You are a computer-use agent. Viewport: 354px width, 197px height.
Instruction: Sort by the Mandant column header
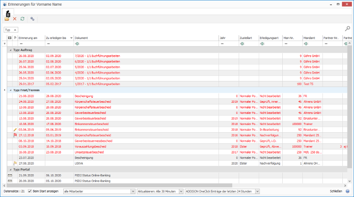click(x=313, y=38)
